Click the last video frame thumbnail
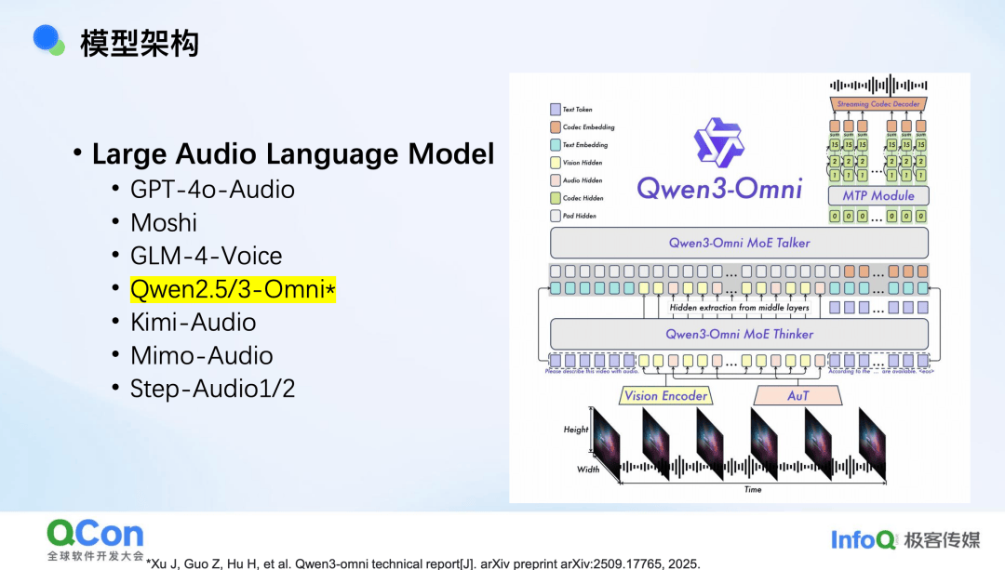This screenshot has height=570, width=1005. point(872,444)
